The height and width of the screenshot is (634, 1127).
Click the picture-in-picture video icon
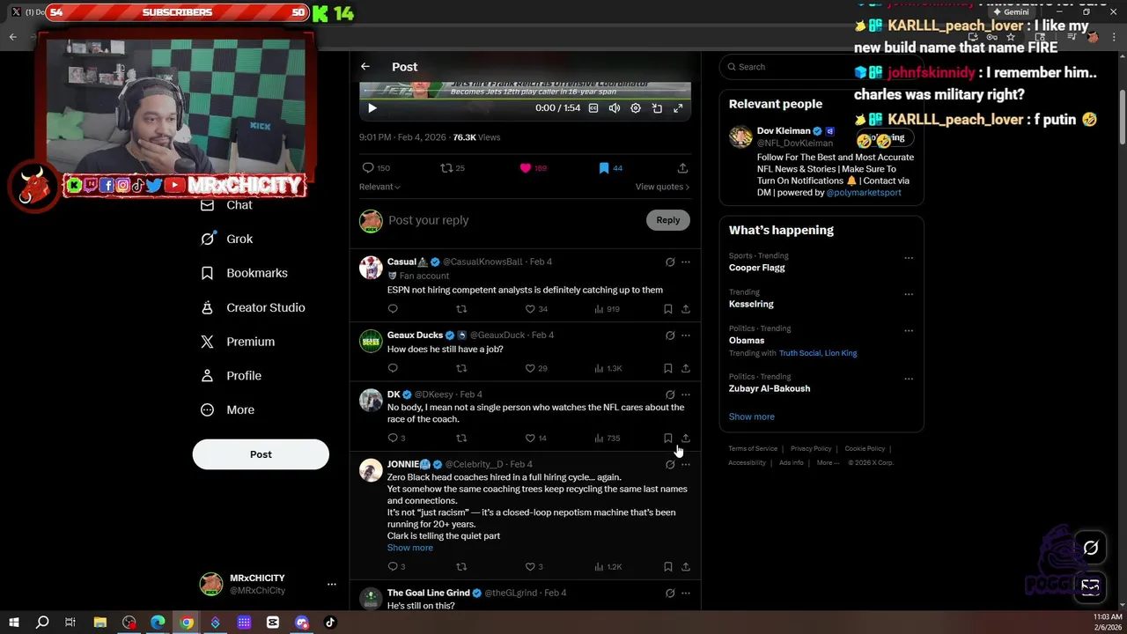coord(657,108)
